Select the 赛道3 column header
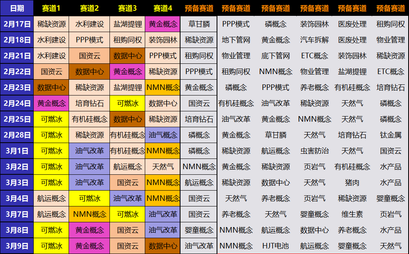The height and width of the screenshot is (254, 409). 127,8
